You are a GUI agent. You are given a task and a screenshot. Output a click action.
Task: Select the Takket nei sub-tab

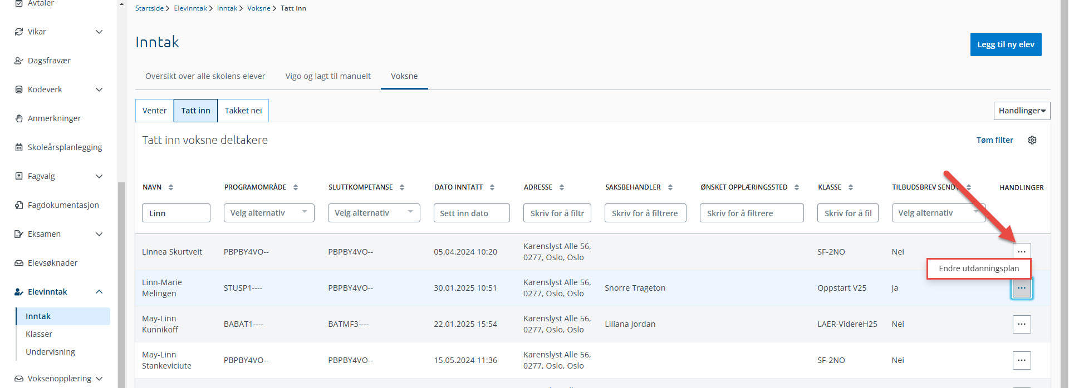coord(243,111)
